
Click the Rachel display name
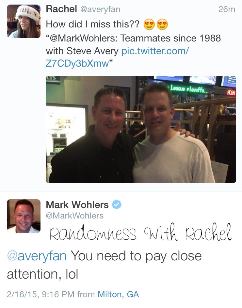(x=61, y=9)
